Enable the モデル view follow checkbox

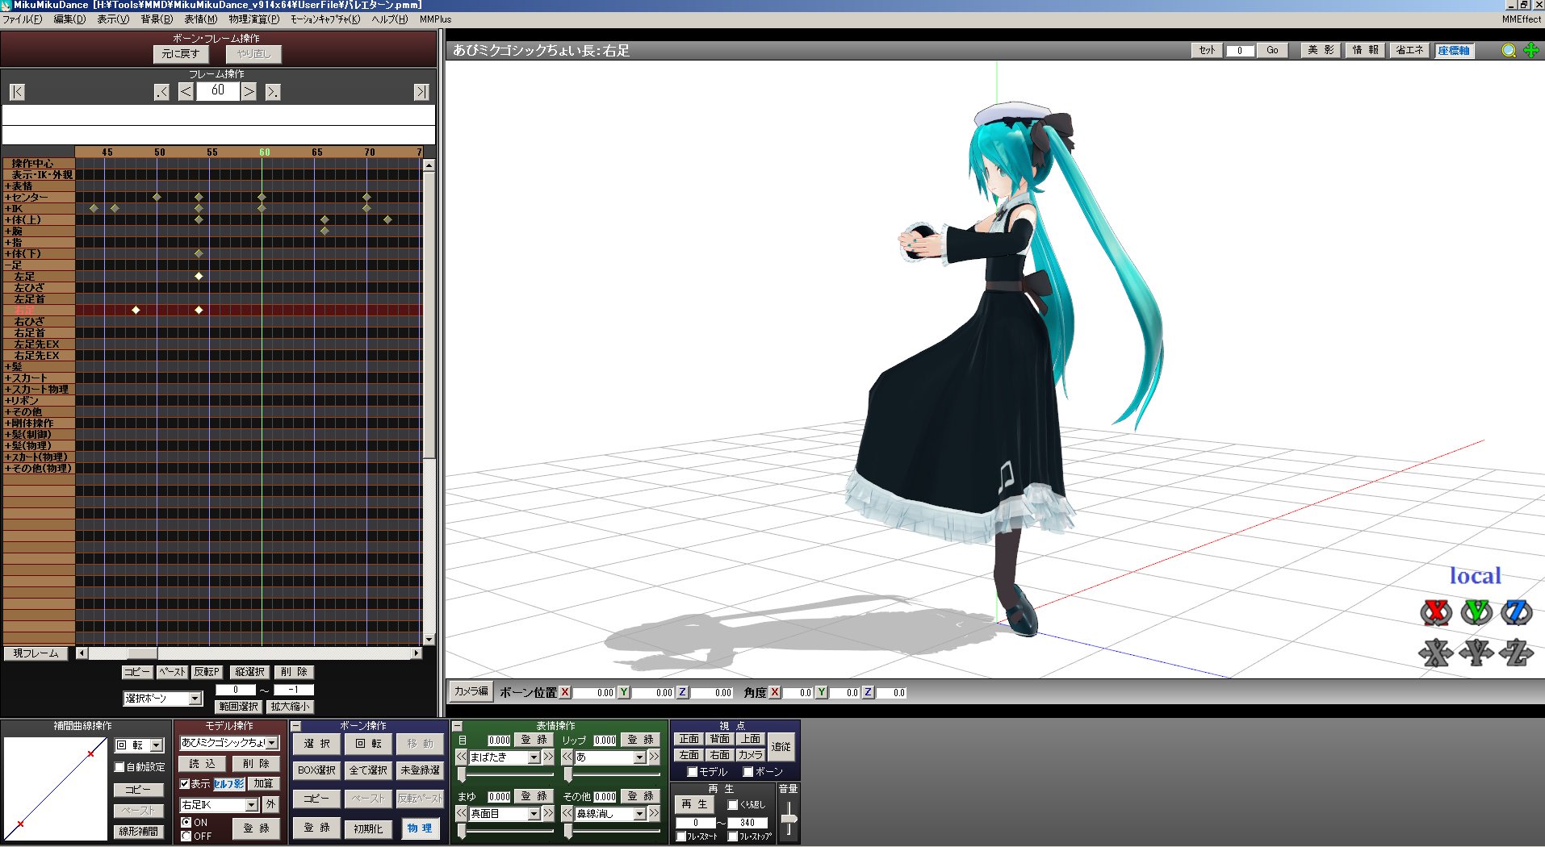[x=692, y=772]
